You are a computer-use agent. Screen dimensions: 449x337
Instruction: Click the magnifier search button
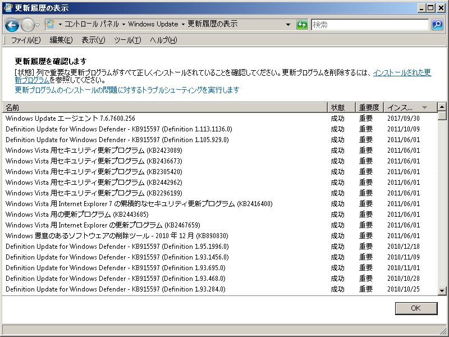tap(437, 25)
